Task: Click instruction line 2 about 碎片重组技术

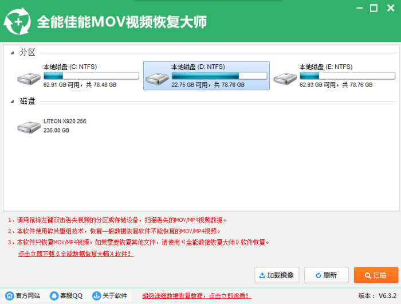Action: (x=114, y=231)
